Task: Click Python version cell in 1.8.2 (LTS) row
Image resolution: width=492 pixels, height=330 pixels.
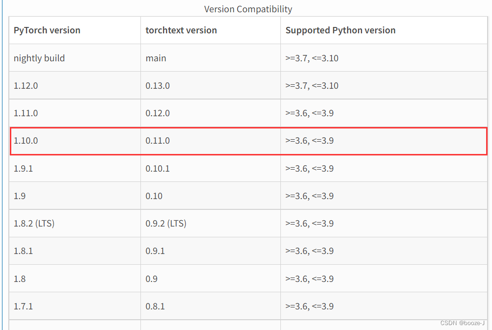Action: click(384, 224)
